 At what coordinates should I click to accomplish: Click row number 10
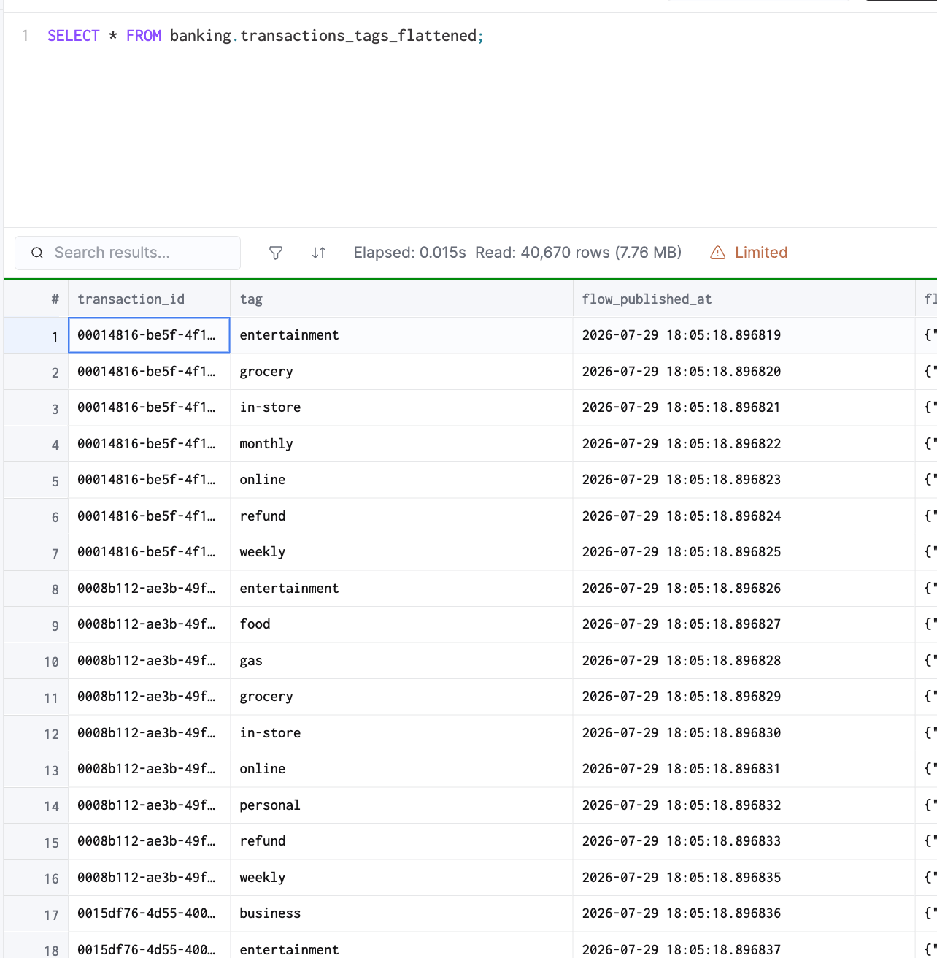point(51,662)
